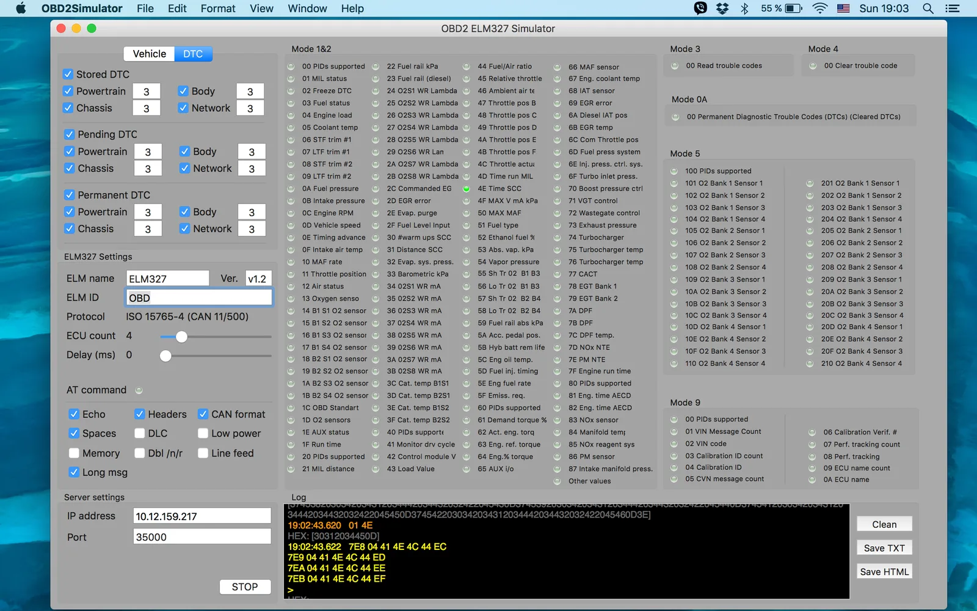Open Spotlight search
977x611 pixels.
[x=928, y=9]
